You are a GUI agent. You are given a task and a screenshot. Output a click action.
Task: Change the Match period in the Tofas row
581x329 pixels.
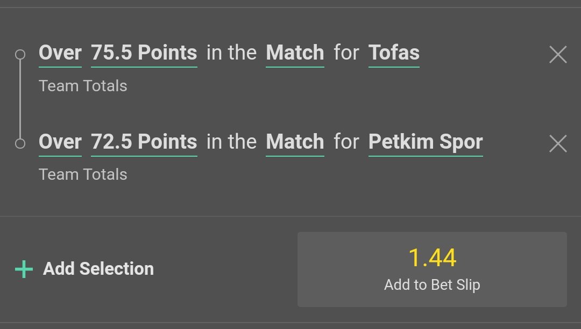295,53
